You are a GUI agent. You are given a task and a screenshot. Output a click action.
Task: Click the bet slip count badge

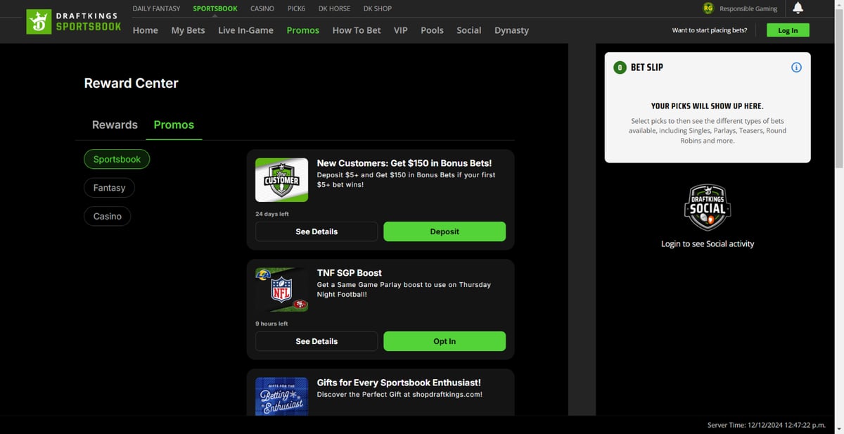[620, 68]
